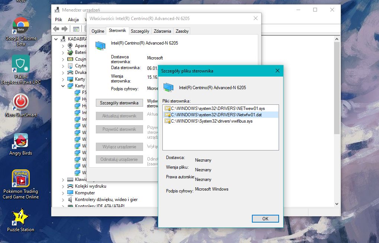Switch to the Szczegóły tab
This screenshot has height=243, width=379.
(x=140, y=31)
